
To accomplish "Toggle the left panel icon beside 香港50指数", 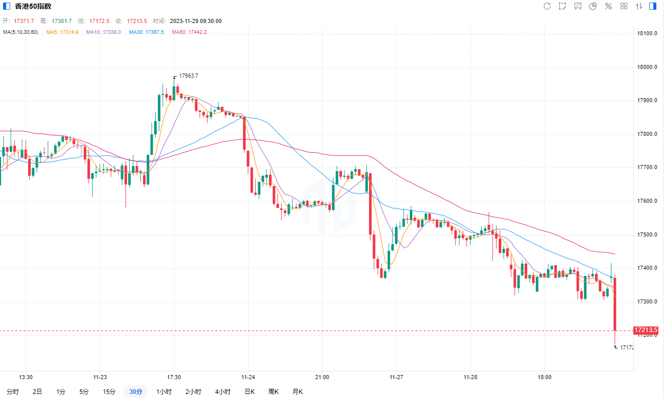I will [7, 6].
